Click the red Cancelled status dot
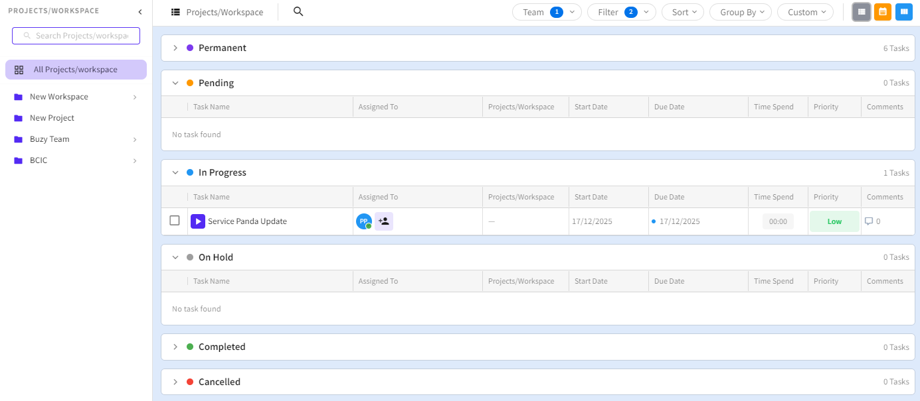Viewport: 920px width, 401px height. pos(190,382)
